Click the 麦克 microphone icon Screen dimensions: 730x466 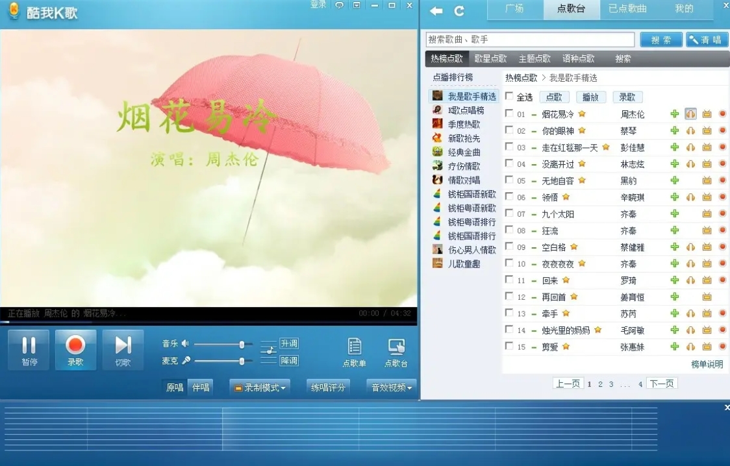(x=186, y=360)
